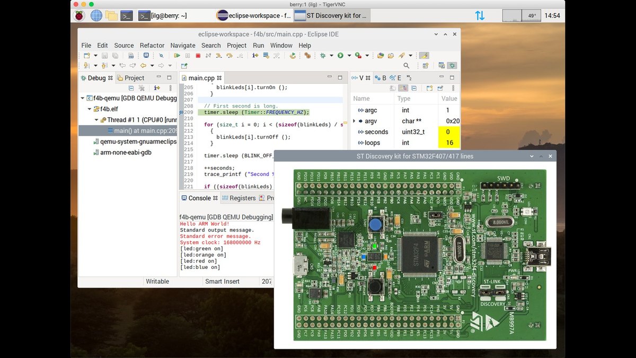This screenshot has height=358, width=636.
Task: Click the Debug (bug) launch icon
Action: [x=322, y=56]
